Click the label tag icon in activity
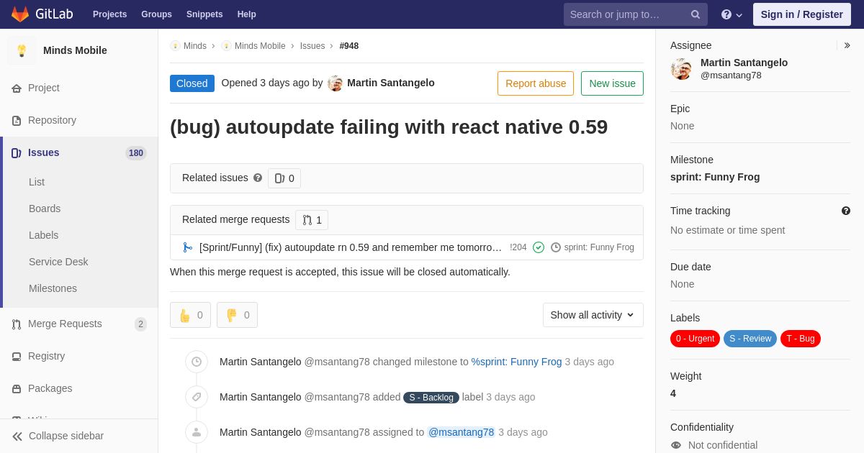The image size is (864, 453). tap(197, 397)
